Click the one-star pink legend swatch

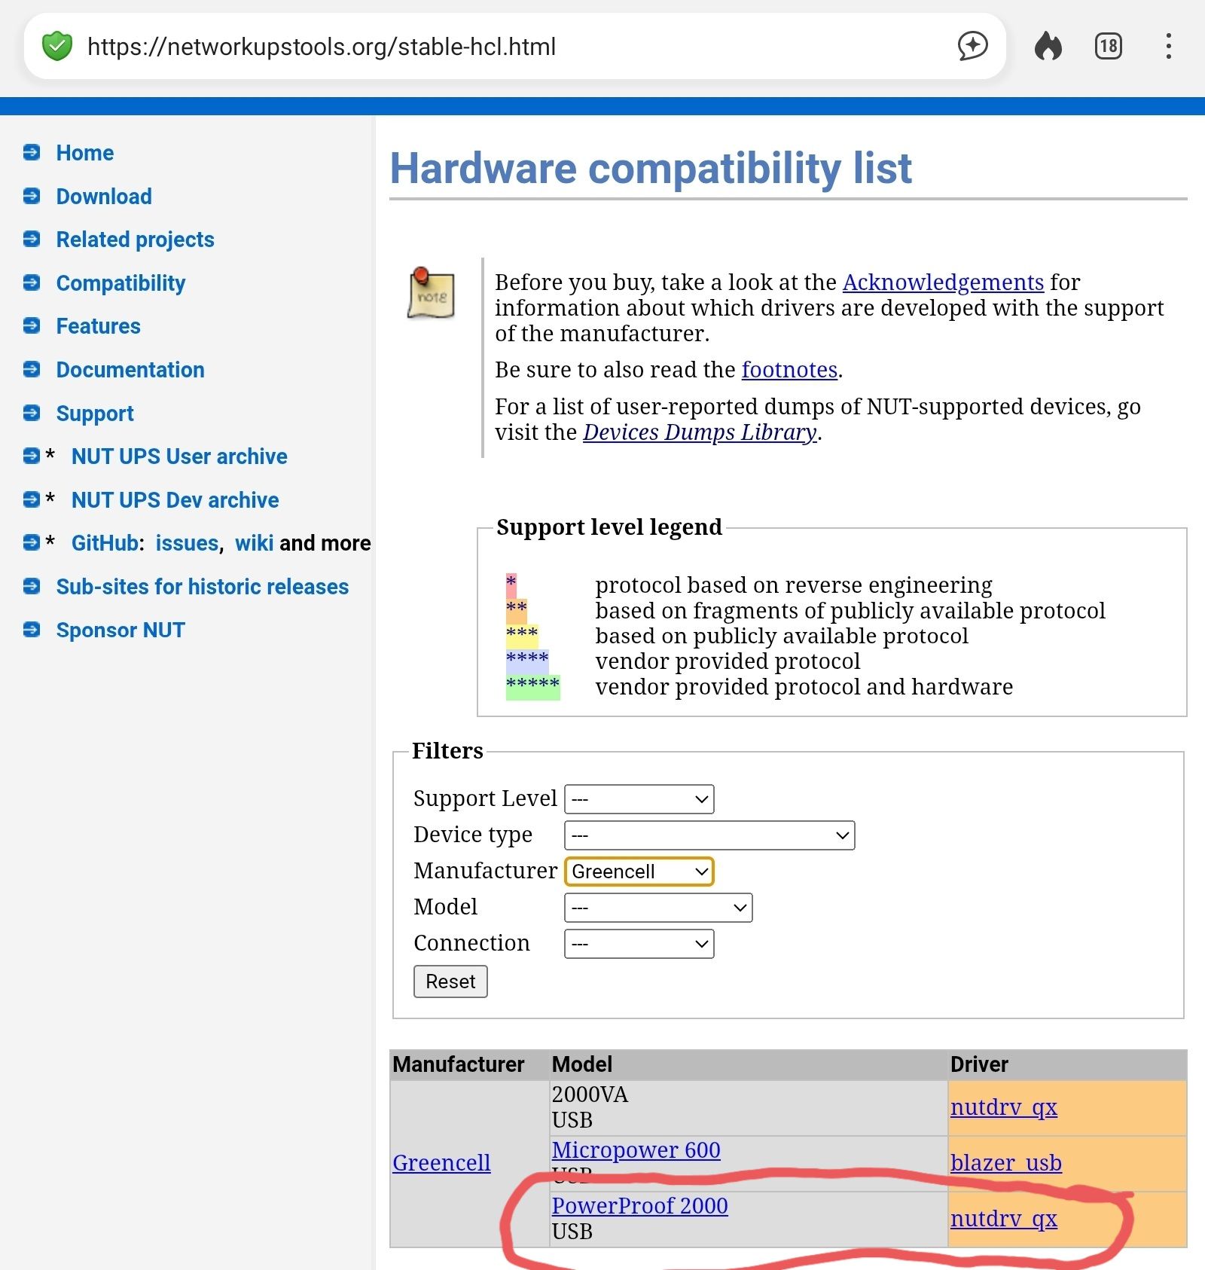(x=511, y=585)
